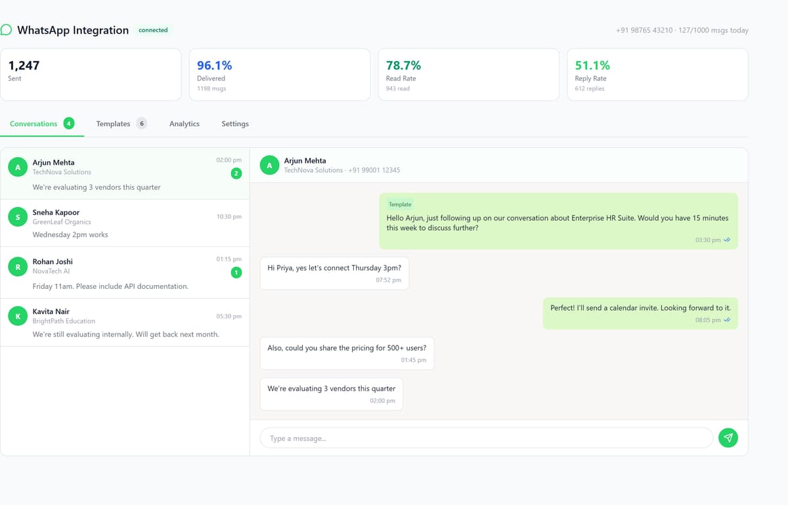Click the phone number and message quota text

682,30
